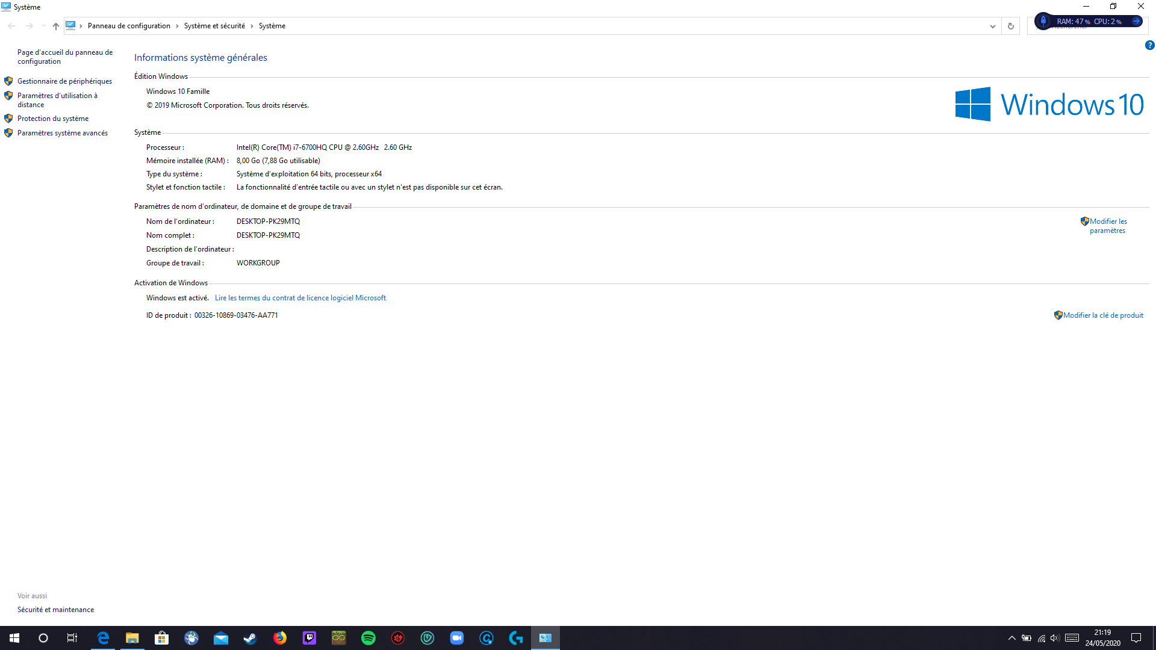The image size is (1156, 650).
Task: Click Modifier les paramètres link
Action: 1107,226
